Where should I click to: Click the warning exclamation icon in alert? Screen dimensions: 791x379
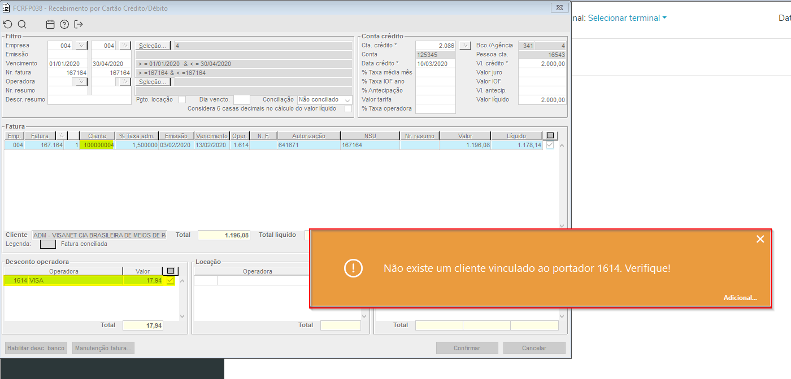click(x=353, y=268)
